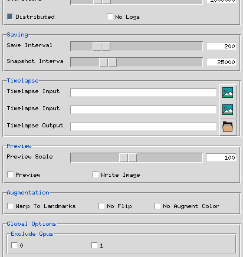
Task: Click the Preview Scale field showing 100
Action: click(x=221, y=157)
